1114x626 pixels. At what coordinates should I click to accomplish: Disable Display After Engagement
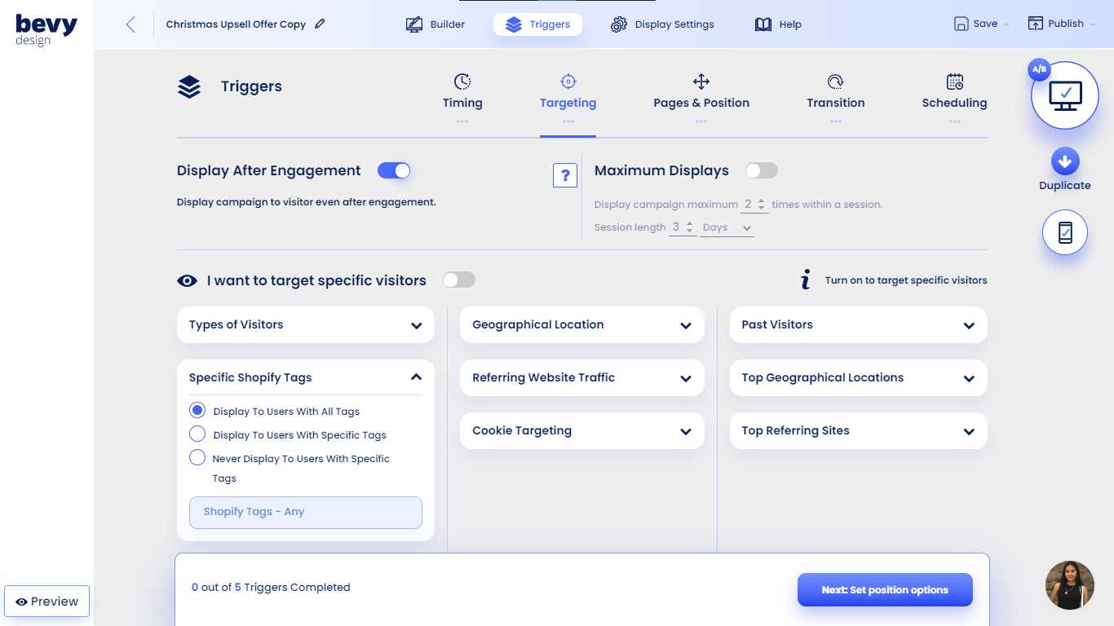pyautogui.click(x=394, y=170)
